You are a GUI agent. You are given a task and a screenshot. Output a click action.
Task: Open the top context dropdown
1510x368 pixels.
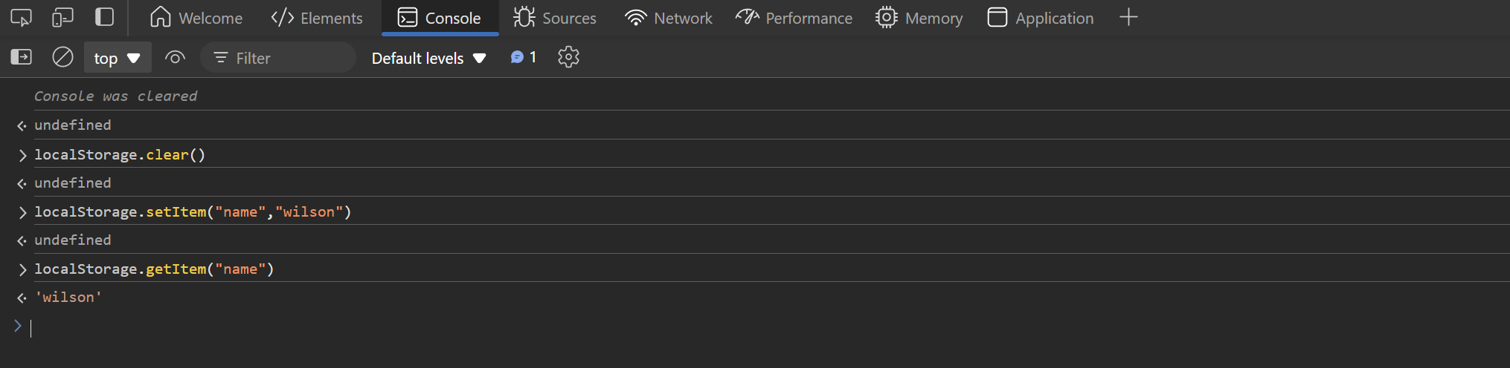point(118,58)
